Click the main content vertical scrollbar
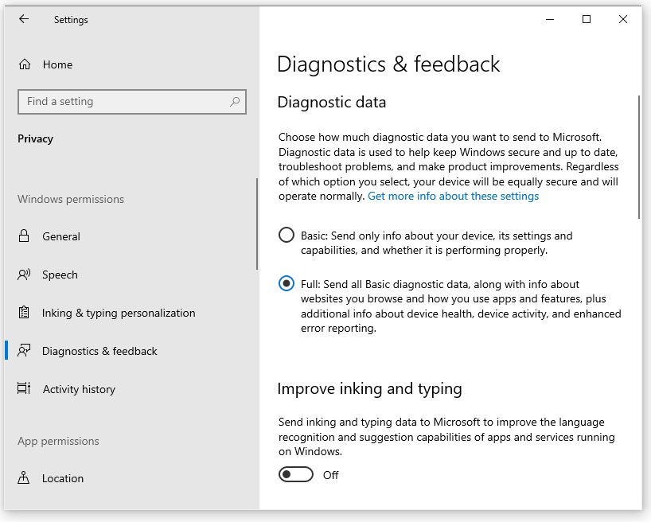Image resolution: width=651 pixels, height=522 pixels. tap(639, 157)
